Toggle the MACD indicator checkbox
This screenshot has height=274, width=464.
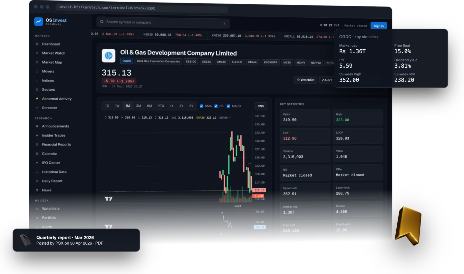pos(228,106)
